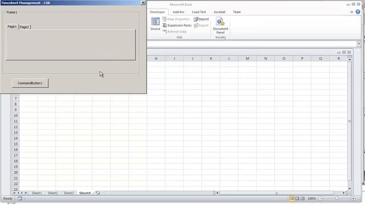Click the zoom out minus button
Screen dimensions: 365x205
tap(321, 199)
